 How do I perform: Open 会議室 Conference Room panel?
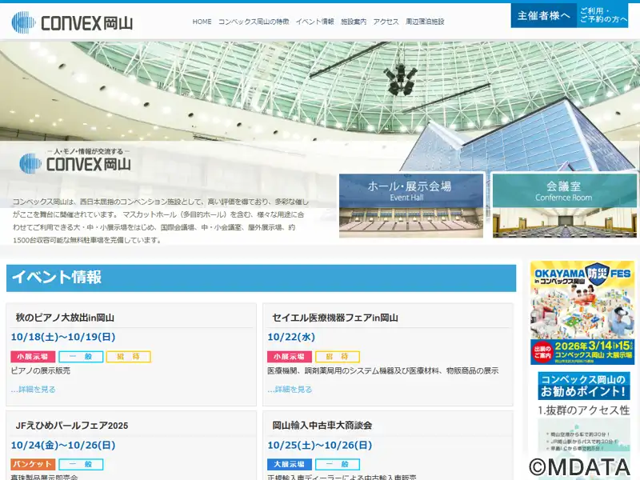tap(565, 206)
